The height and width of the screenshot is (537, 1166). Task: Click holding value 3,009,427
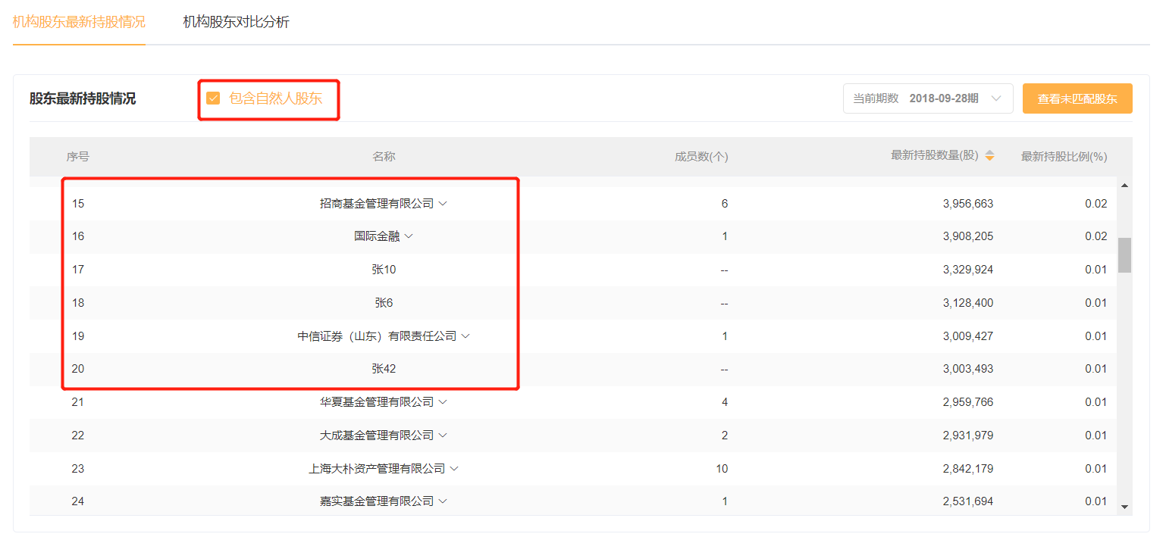tap(968, 336)
